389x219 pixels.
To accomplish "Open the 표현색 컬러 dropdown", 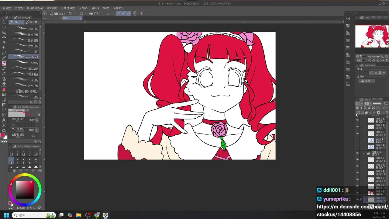I will click(367, 81).
